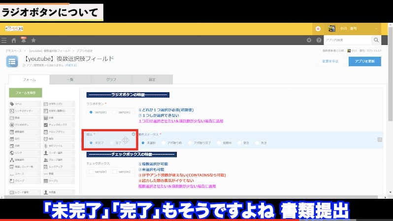Switch to the グラフ tab
393x221 pixels.
coord(111,79)
